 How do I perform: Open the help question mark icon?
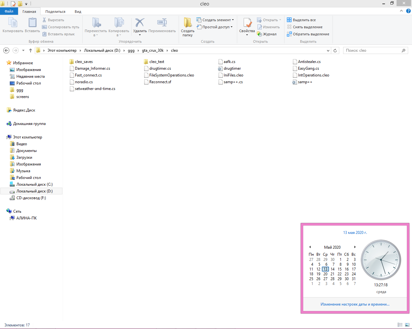click(x=408, y=11)
